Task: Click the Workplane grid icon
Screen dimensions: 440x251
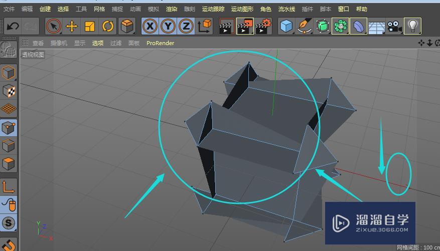Action: tap(9, 109)
